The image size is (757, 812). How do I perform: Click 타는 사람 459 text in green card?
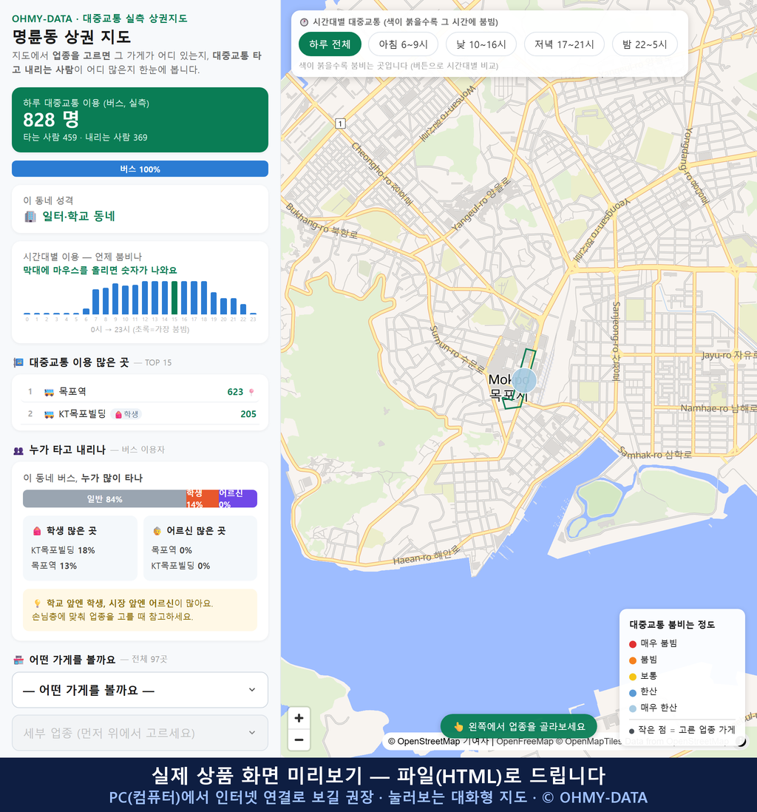[50, 138]
